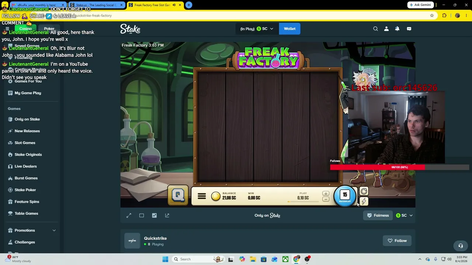This screenshot has height=265, width=472.
Task: Launch Microsoft Store from taskbar
Action: [264, 259]
